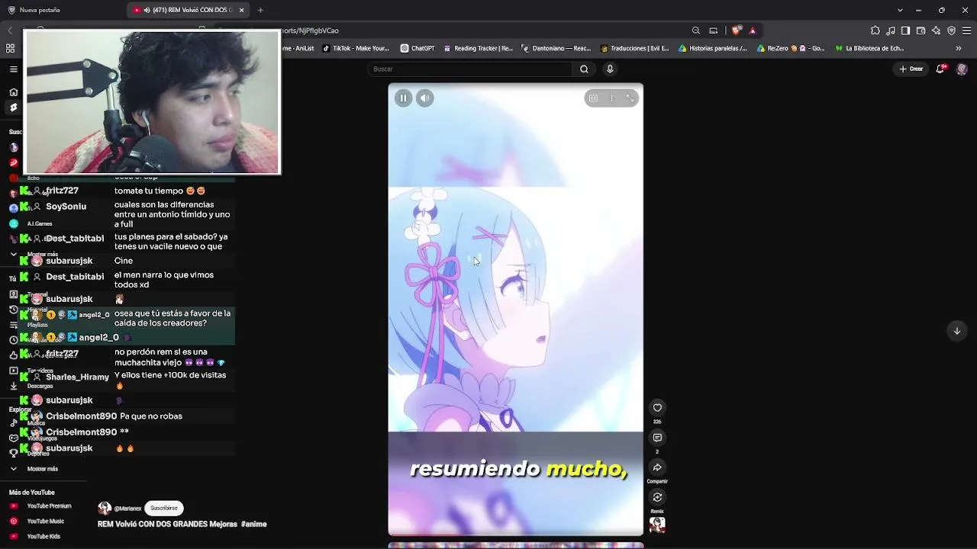This screenshot has height=549, width=977.
Task: Go to the next Short with down arrow
Action: [x=956, y=331]
